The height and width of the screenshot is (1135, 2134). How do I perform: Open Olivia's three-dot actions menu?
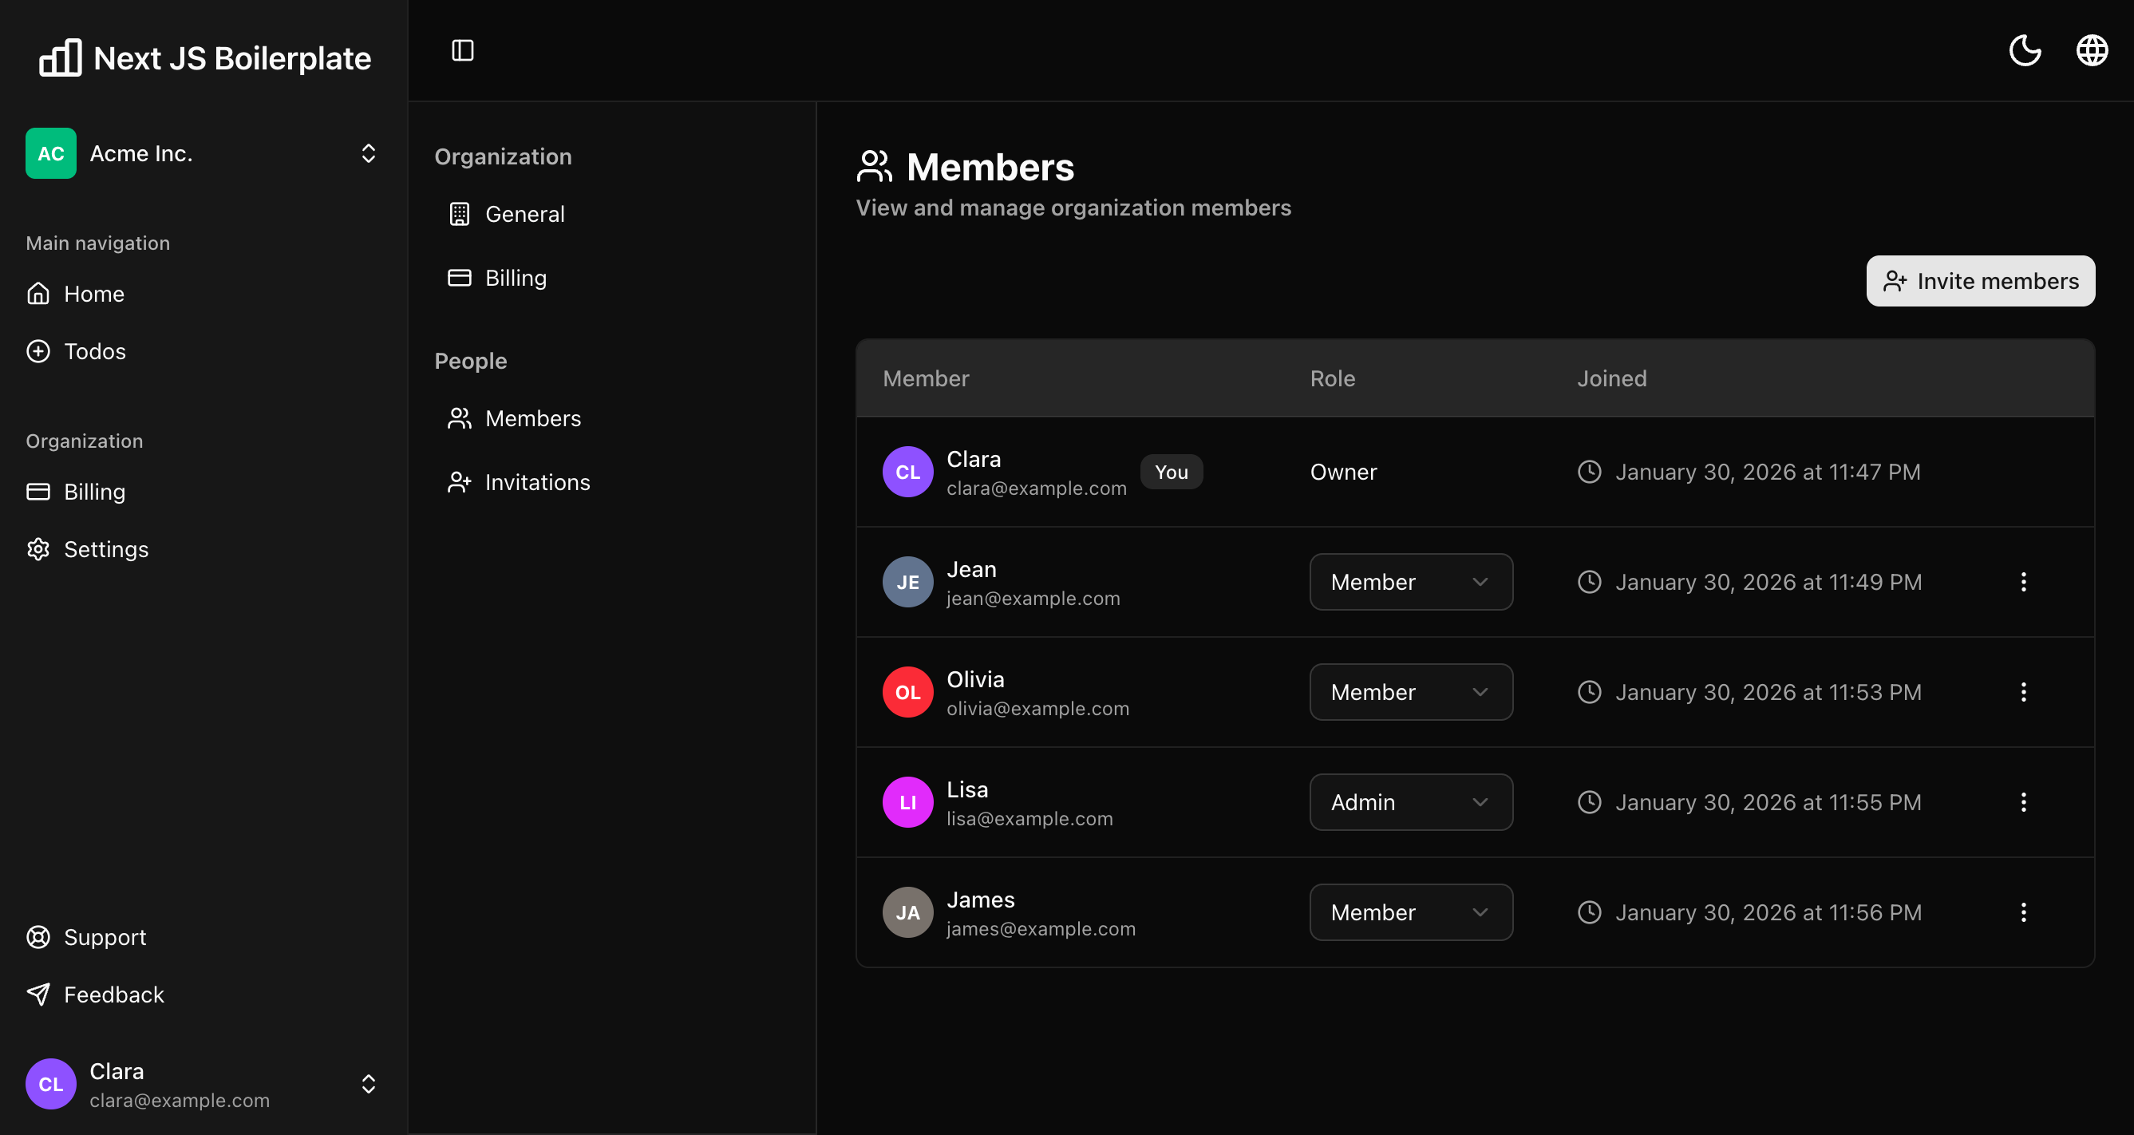(2023, 692)
